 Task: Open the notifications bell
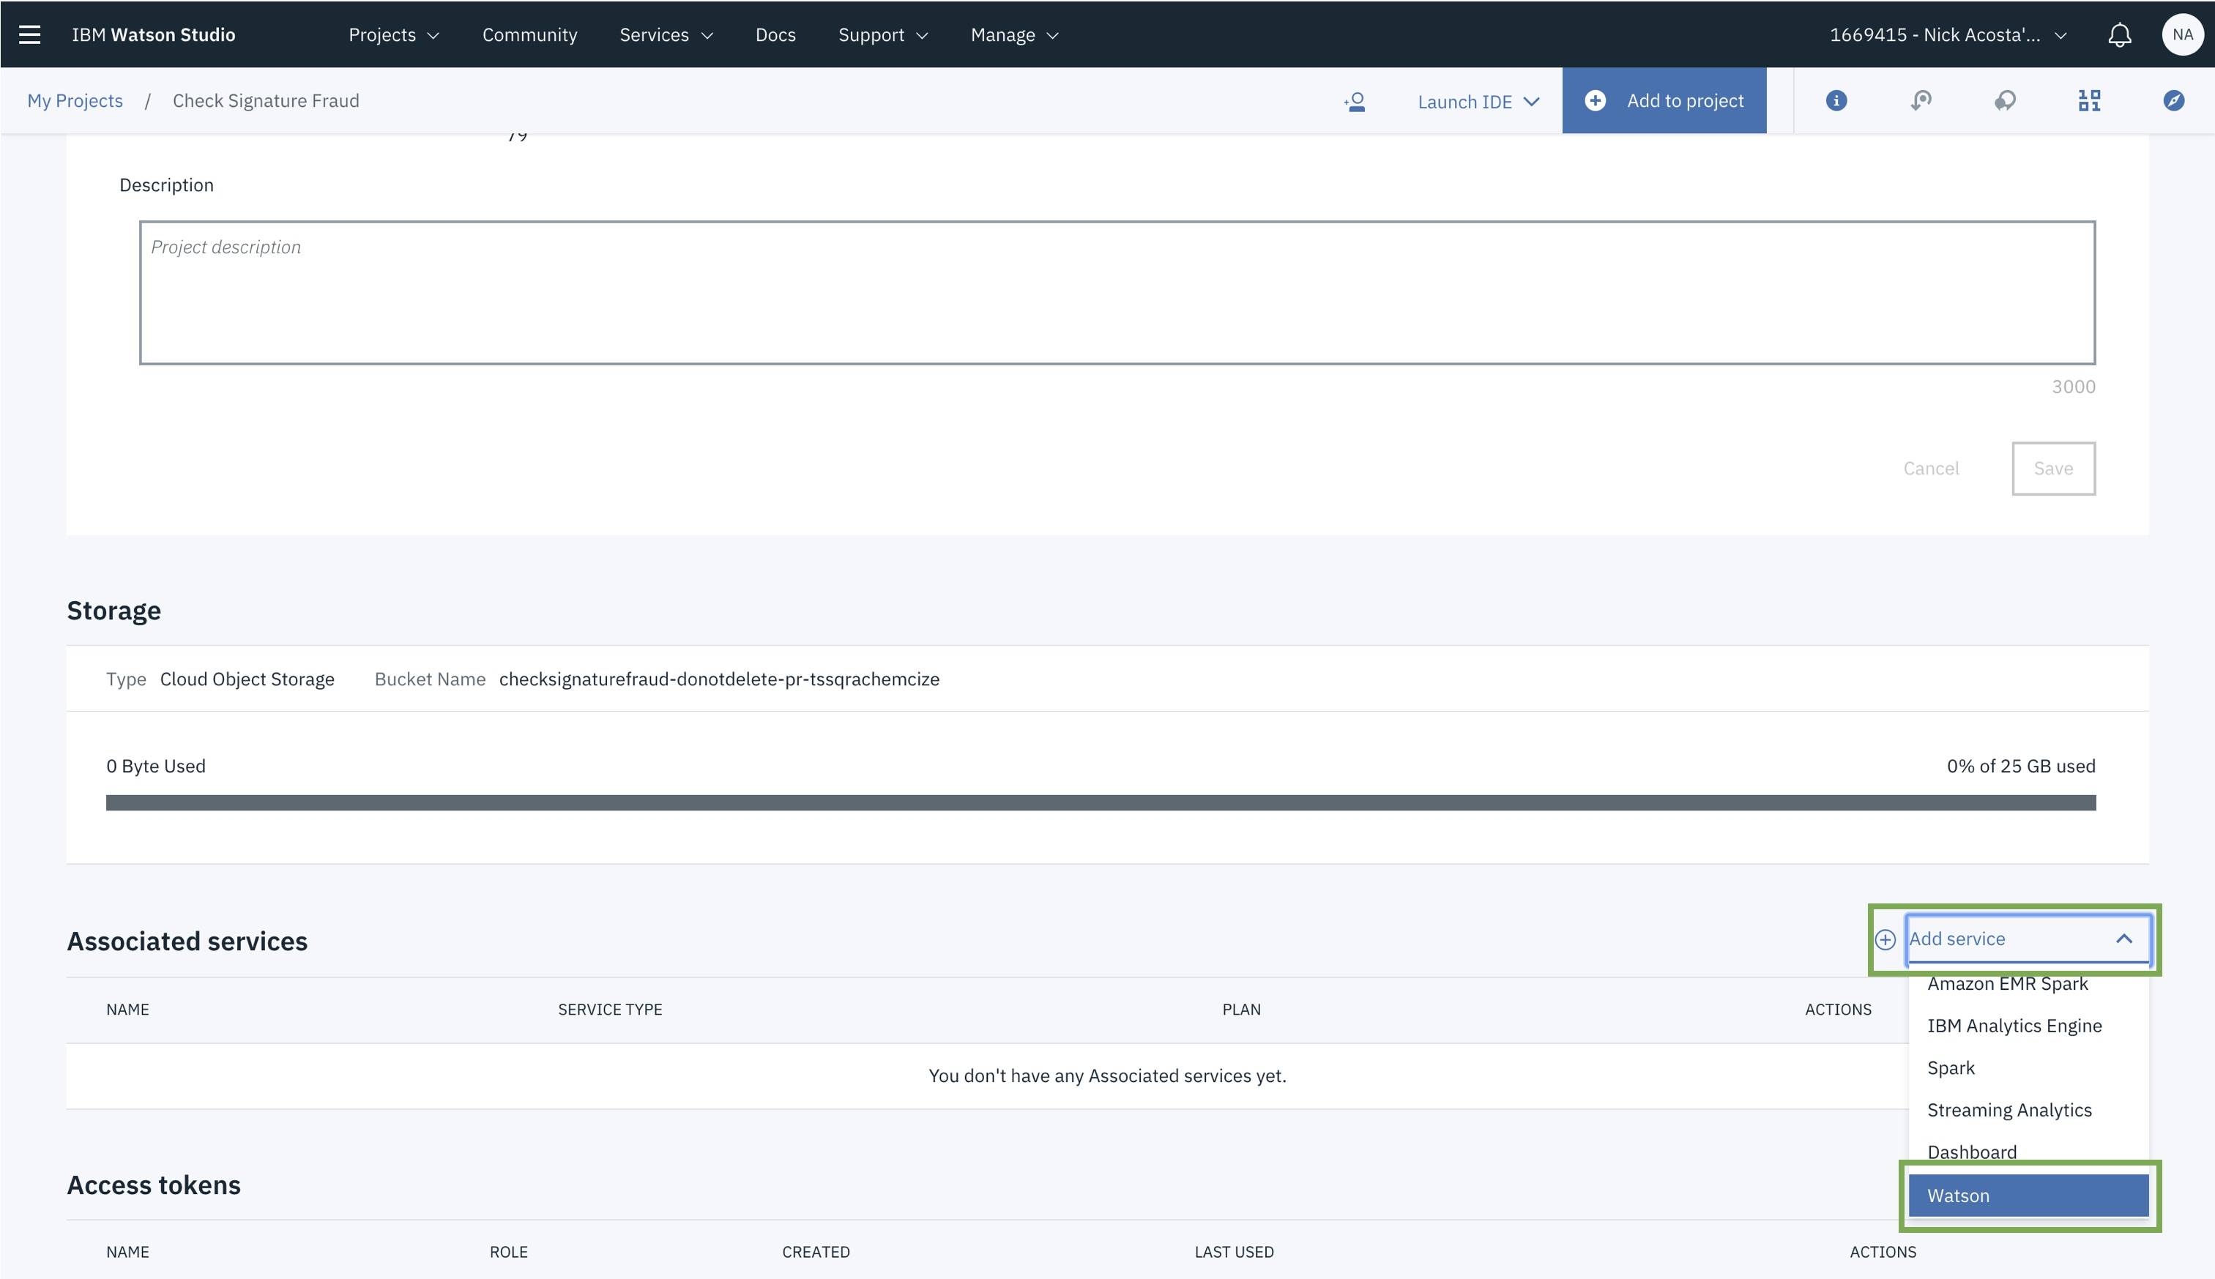point(2119,35)
